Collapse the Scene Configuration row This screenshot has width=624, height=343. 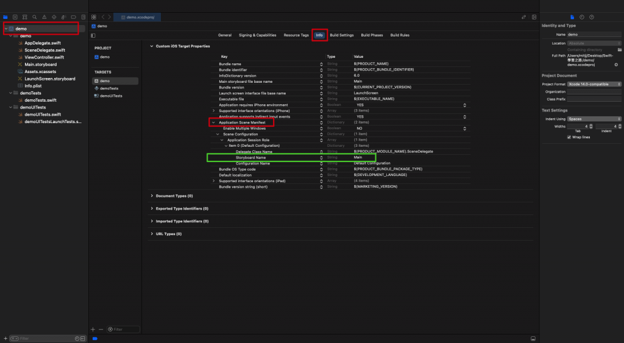(218, 134)
